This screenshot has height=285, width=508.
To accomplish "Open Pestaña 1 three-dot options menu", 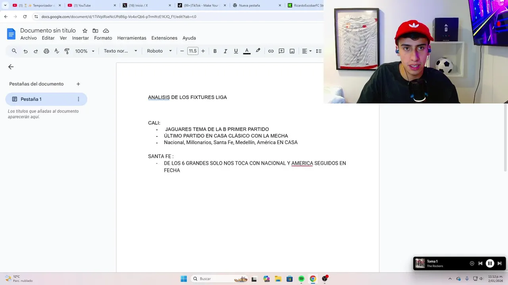I will [78, 99].
